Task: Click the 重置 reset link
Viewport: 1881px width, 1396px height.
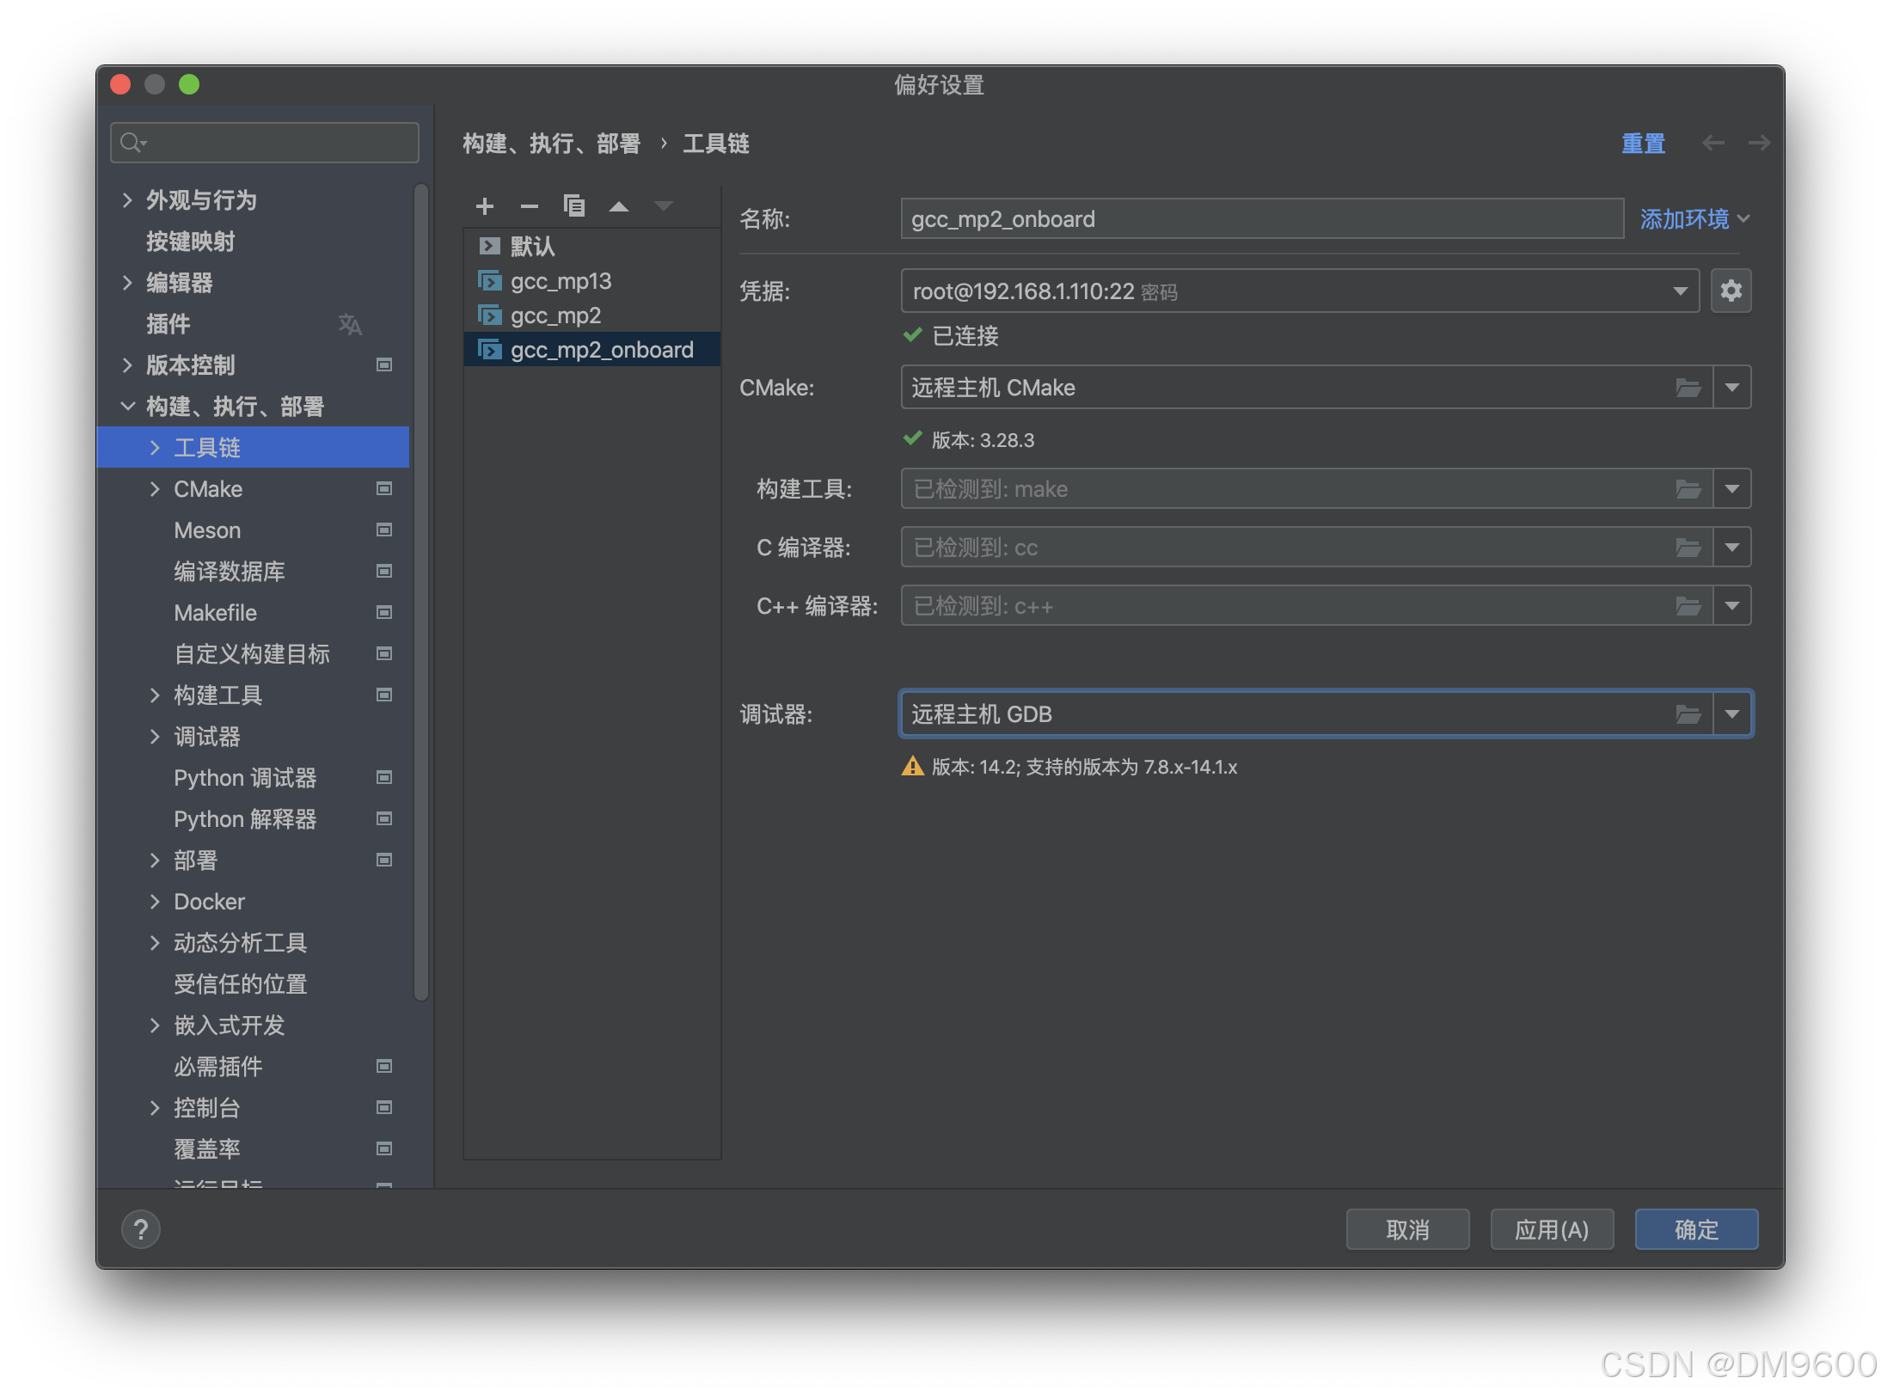Action: coord(1642,144)
